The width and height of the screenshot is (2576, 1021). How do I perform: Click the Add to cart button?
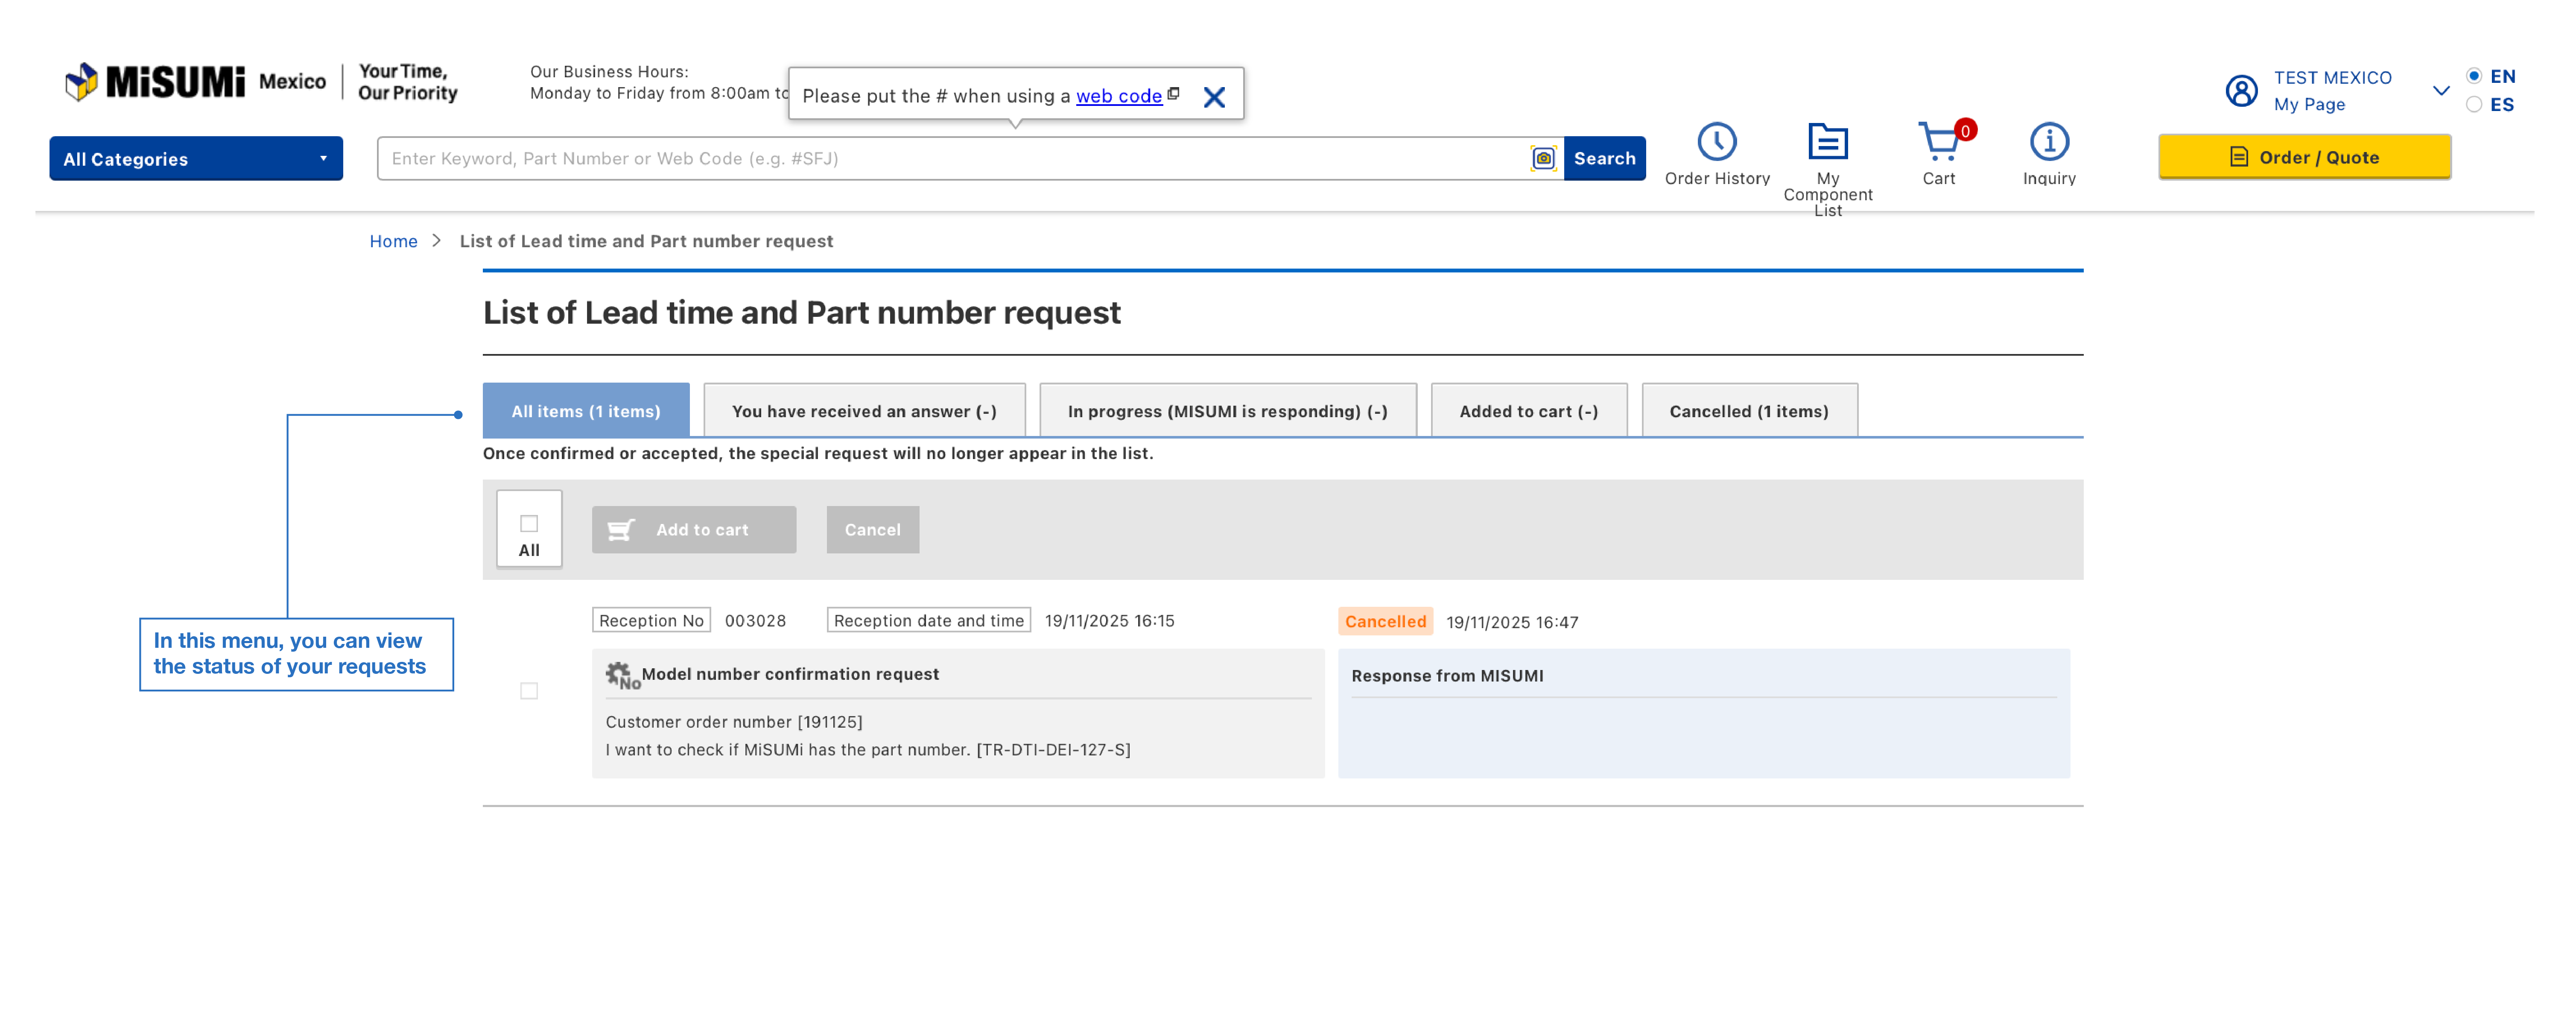[694, 529]
